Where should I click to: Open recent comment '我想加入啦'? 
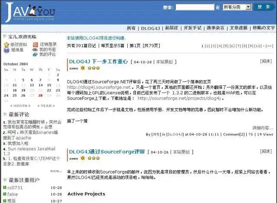[18, 143]
